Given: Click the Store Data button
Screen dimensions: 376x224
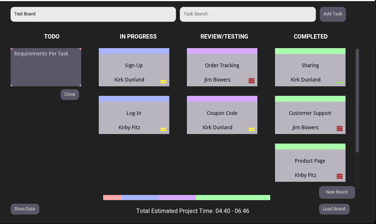Looking at the screenshot, I should 25,209.
